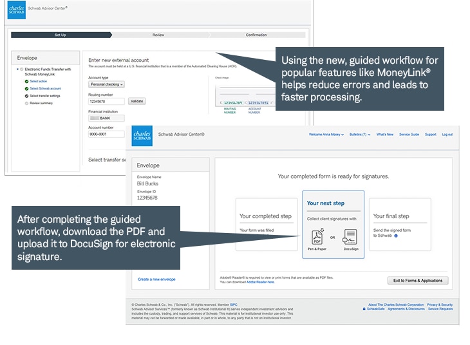Viewport: 470px width, 345px height.
Task: Click the Validate button next to routing number
Action: [136, 101]
